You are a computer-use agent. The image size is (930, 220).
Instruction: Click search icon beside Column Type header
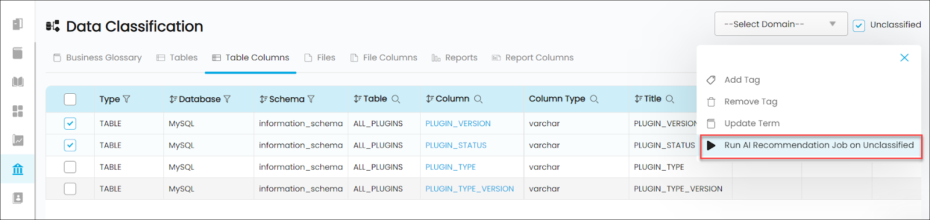pyautogui.click(x=594, y=99)
